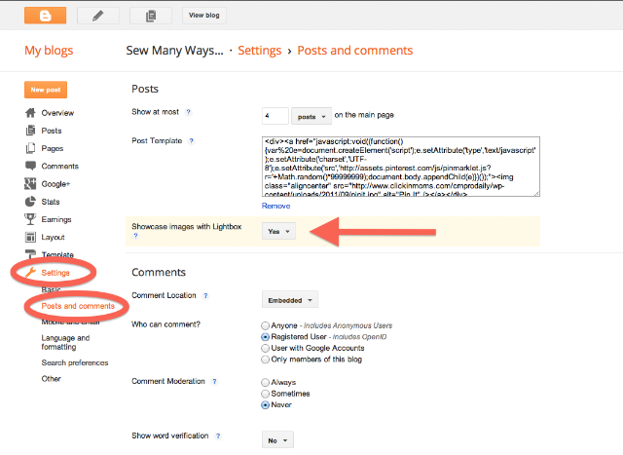
Task: Open Language and formatting settings
Action: (65, 342)
